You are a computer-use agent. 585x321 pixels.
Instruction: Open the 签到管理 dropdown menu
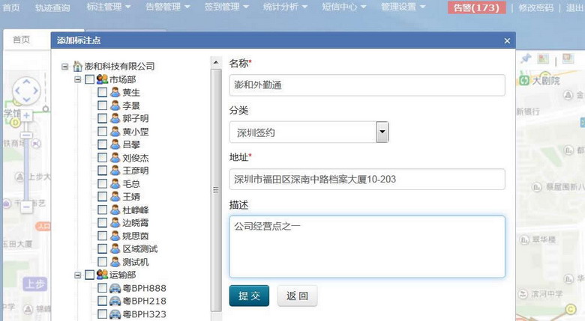coord(226,7)
